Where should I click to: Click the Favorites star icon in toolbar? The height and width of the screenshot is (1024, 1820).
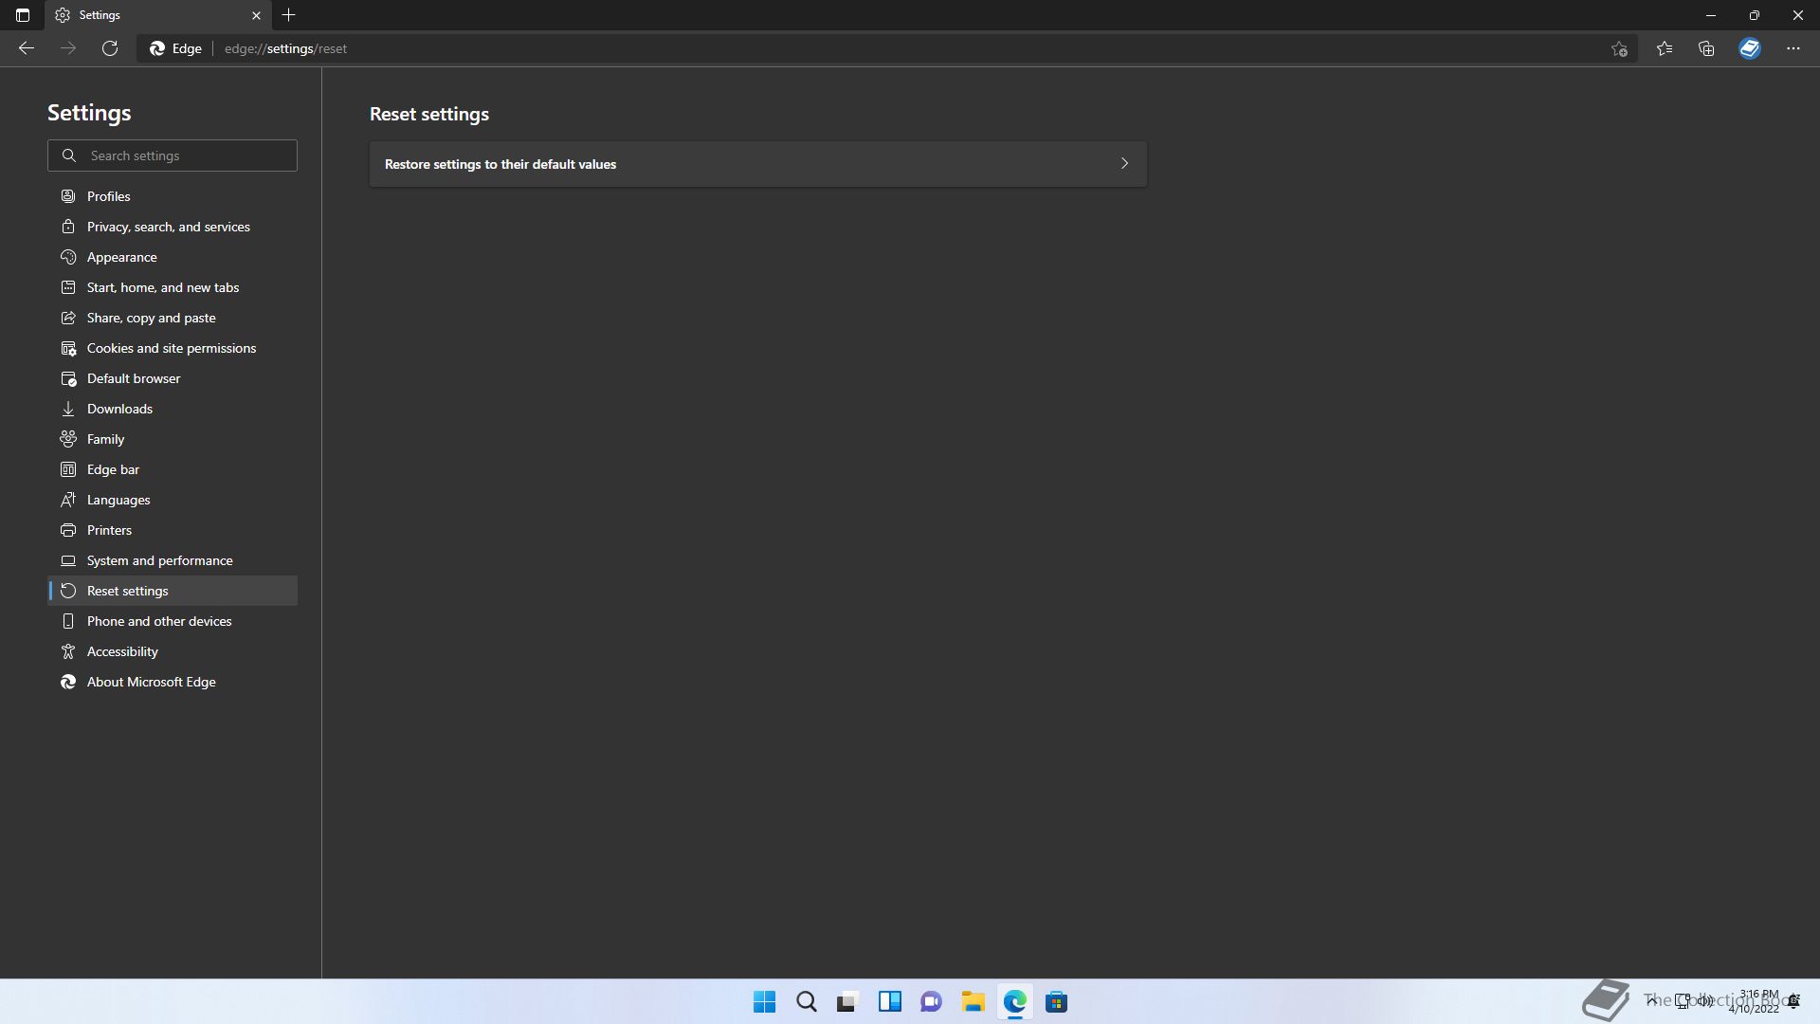(1665, 48)
